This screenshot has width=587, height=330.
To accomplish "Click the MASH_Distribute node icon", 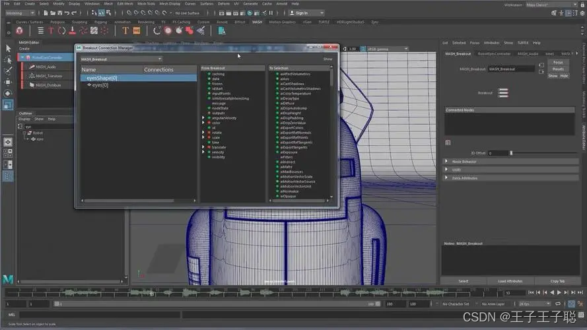I will 31,85.
